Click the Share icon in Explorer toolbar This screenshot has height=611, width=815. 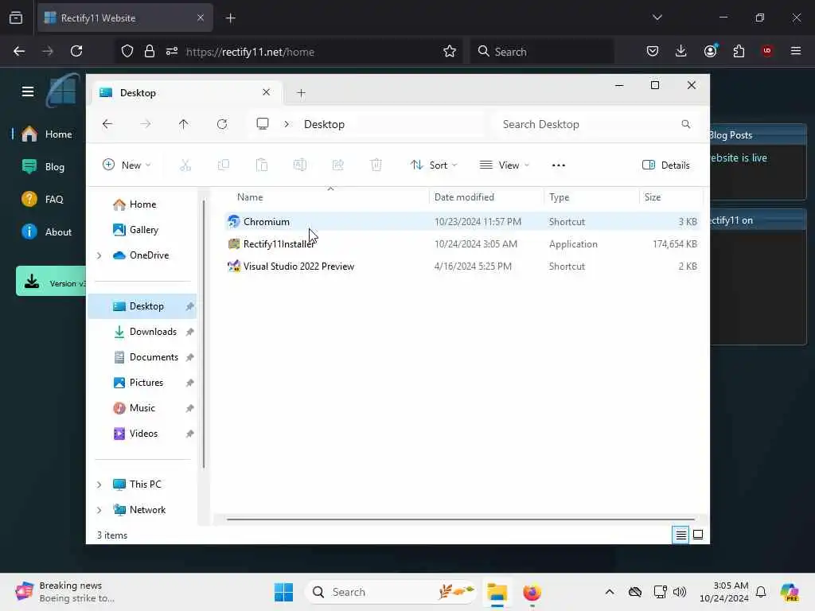point(337,165)
